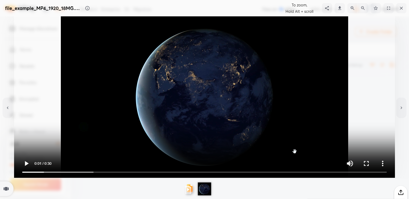Toggle the video player's fullscreen mode

coord(366,163)
